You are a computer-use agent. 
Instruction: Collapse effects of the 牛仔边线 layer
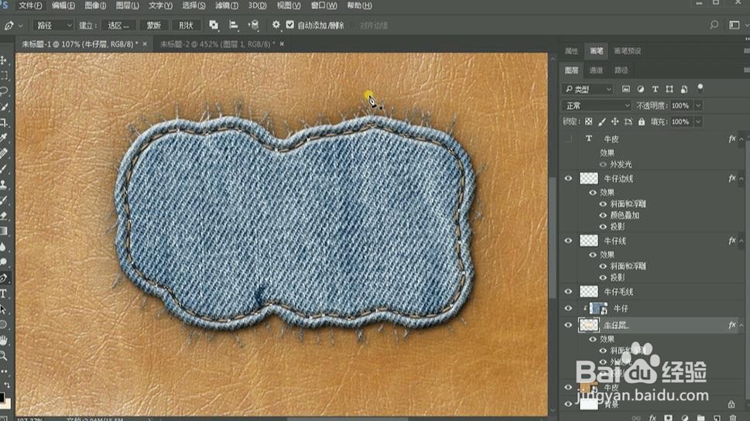(741, 179)
